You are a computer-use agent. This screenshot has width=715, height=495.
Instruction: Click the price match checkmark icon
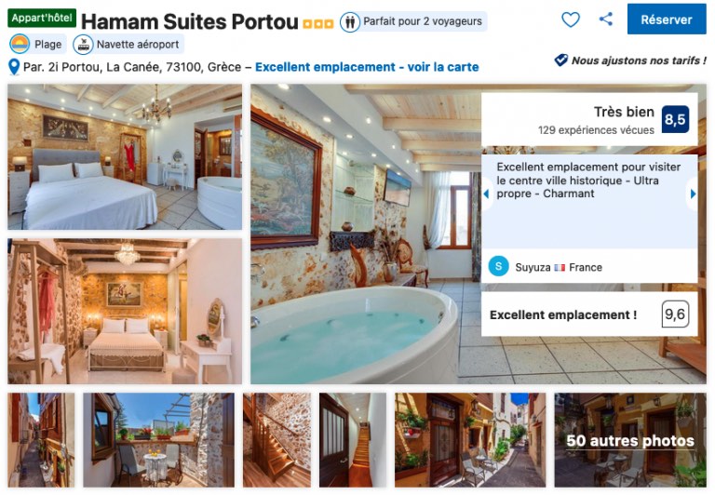pos(560,60)
